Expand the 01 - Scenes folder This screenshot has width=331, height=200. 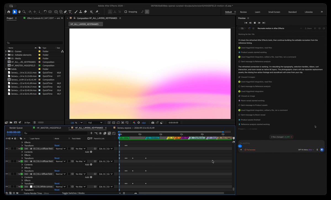(x=6, y=51)
